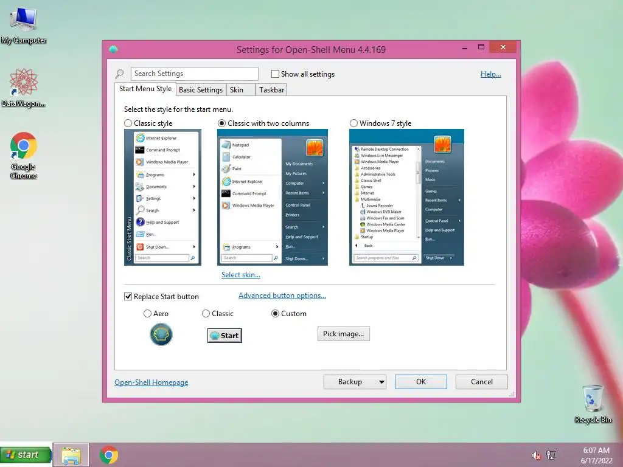Viewport: 623px width, 467px height.
Task: Click the Search Settings input field
Action: [x=195, y=74]
